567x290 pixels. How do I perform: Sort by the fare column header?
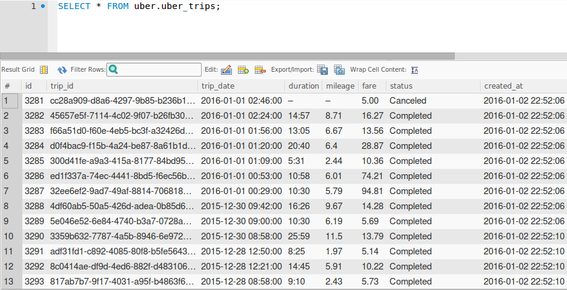(x=372, y=86)
